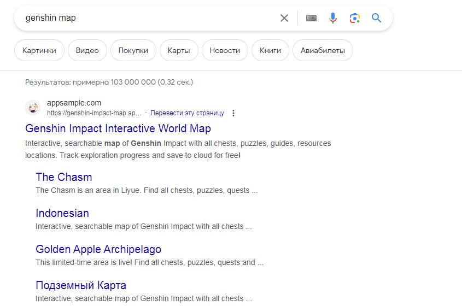
Task: Open the Авиабилеты filter
Action: 323,50
